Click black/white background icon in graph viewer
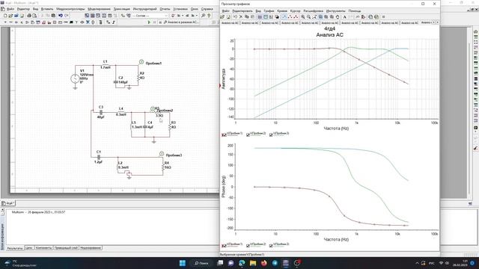Viewport: 479px width, 269px height. point(277,17)
